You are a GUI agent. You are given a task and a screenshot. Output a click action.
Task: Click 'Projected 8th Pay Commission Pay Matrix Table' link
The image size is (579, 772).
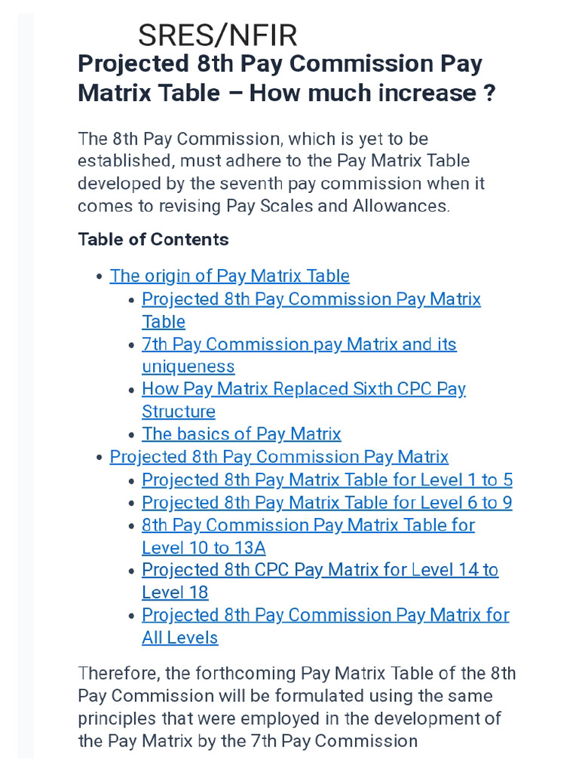coord(311,299)
